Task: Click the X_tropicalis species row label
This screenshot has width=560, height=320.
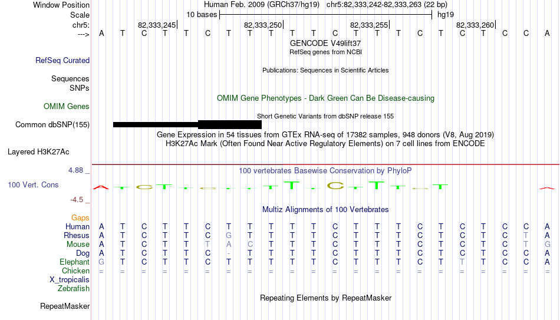Action: (70, 280)
